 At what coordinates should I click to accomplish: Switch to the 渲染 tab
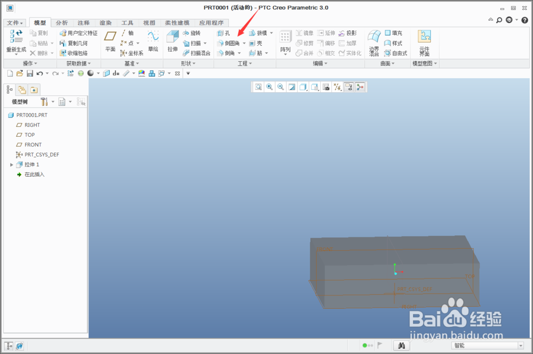(106, 23)
